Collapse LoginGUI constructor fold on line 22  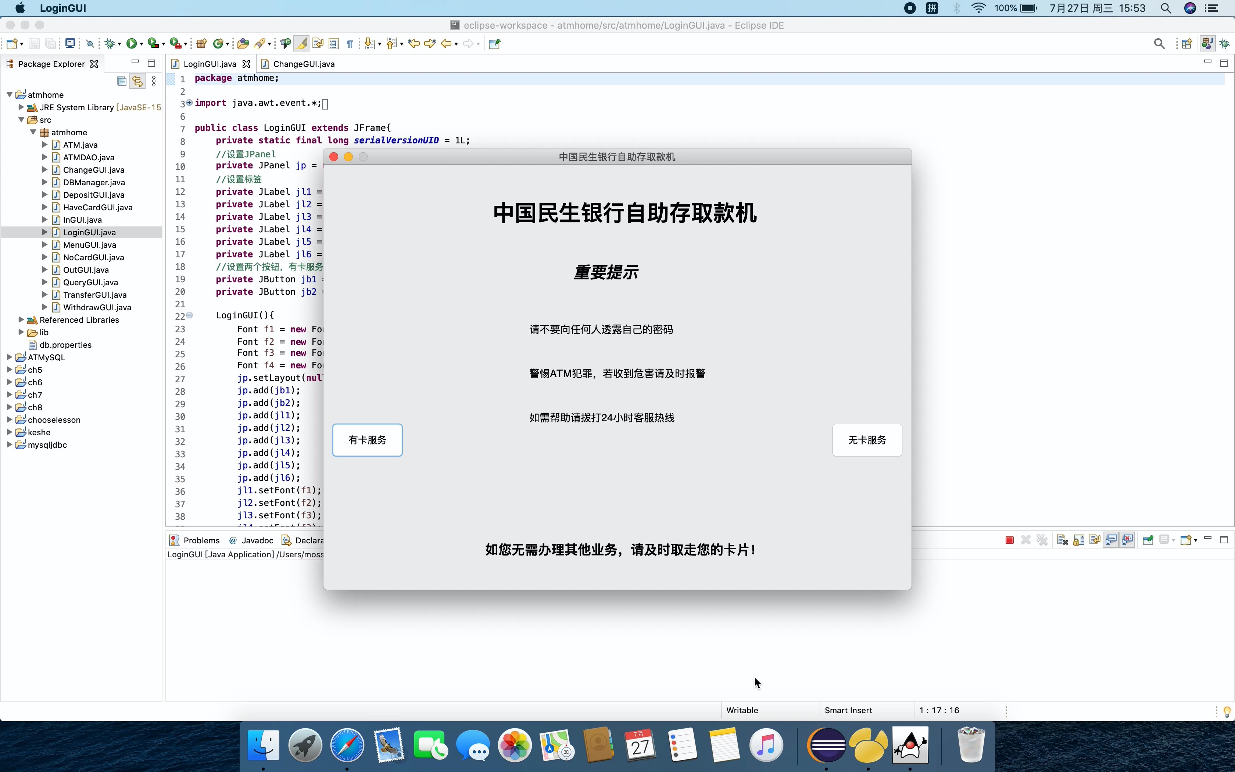click(189, 315)
